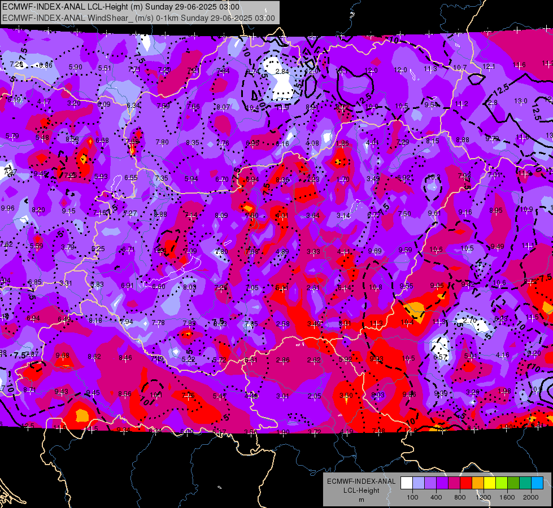Click the legend scale label 400
553x508 pixels.
436,497
